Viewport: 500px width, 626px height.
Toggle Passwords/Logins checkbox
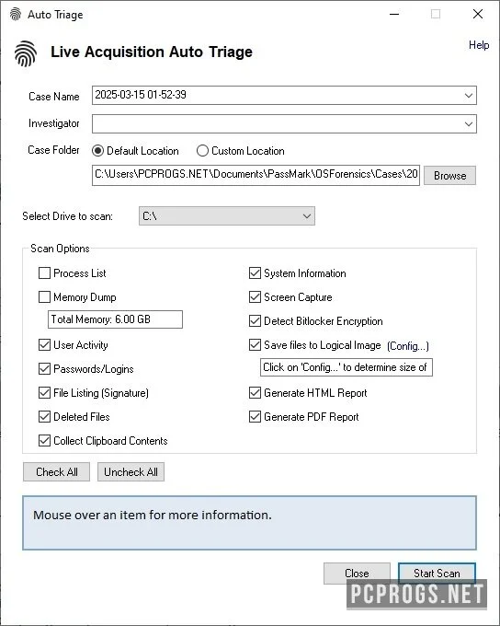point(44,369)
